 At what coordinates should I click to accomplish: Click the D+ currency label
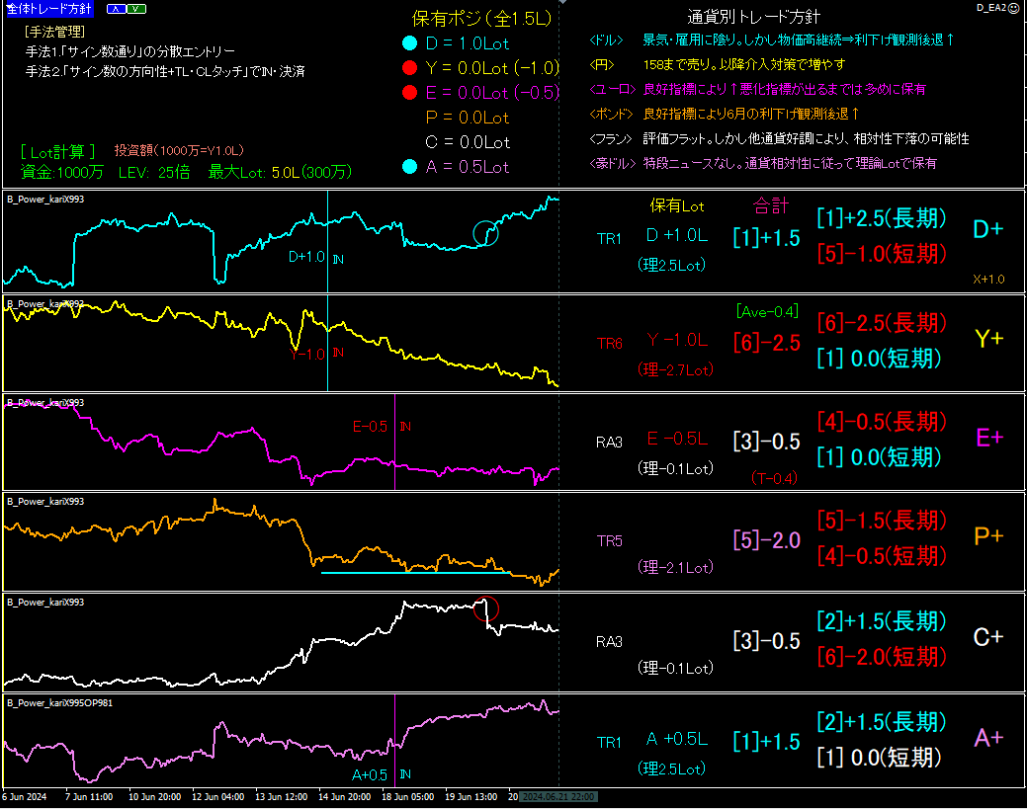tap(987, 229)
